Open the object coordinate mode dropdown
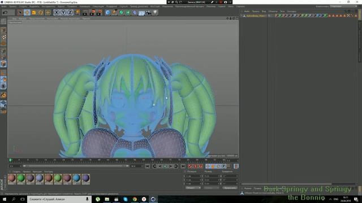 (x=193, y=188)
